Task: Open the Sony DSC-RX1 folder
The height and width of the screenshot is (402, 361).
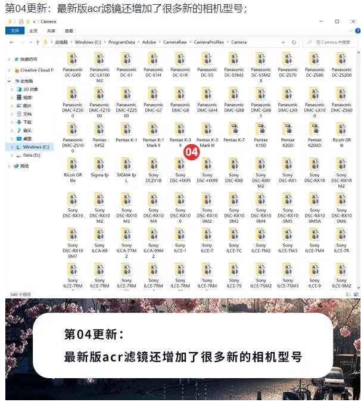Action: [288, 170]
